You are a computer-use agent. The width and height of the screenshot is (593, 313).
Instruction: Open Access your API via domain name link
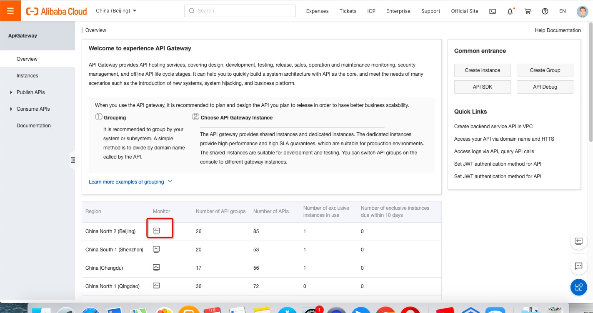click(504, 139)
